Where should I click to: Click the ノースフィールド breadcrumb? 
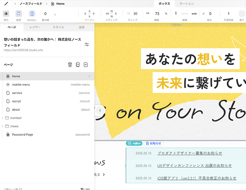(31, 4)
